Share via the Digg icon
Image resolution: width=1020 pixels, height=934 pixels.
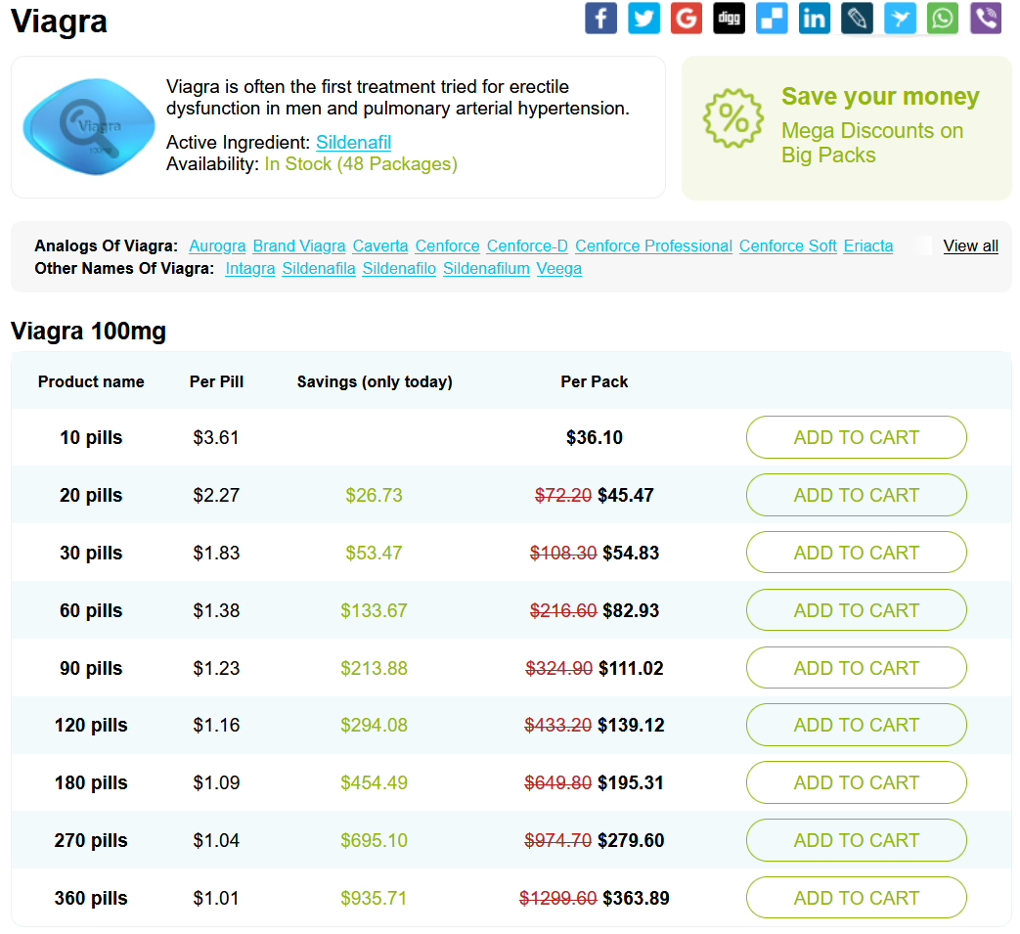pos(729,18)
